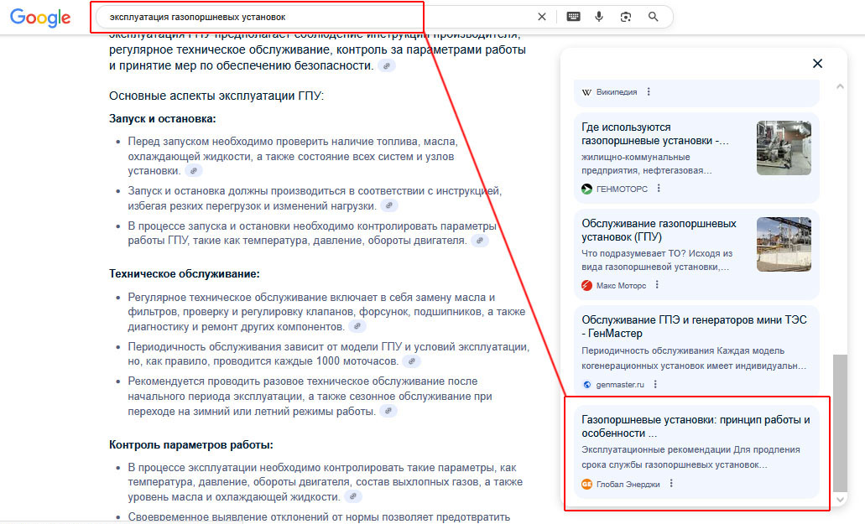Open more options next to genmaster.ru
Image resolution: width=865 pixels, height=524 pixels.
655,384
